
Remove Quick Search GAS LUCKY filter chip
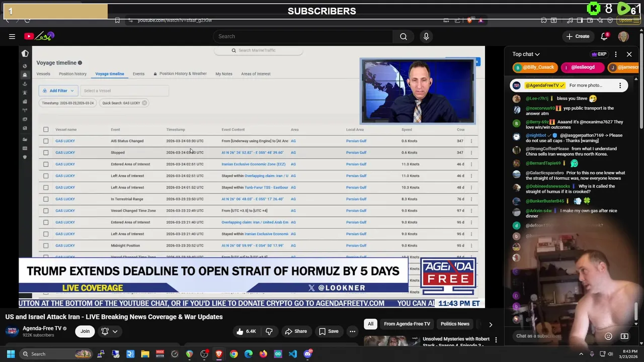(x=144, y=103)
